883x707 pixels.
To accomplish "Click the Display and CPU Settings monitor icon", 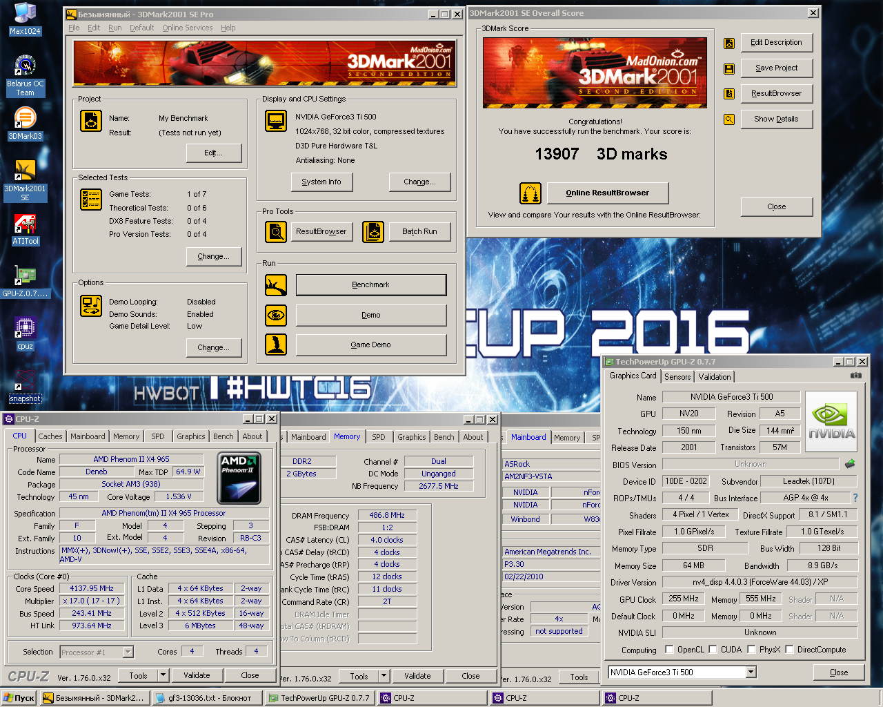I will point(276,121).
